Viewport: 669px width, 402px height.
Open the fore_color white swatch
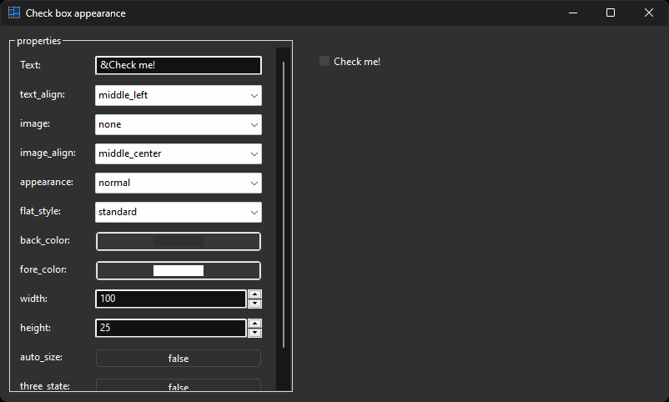click(x=179, y=270)
